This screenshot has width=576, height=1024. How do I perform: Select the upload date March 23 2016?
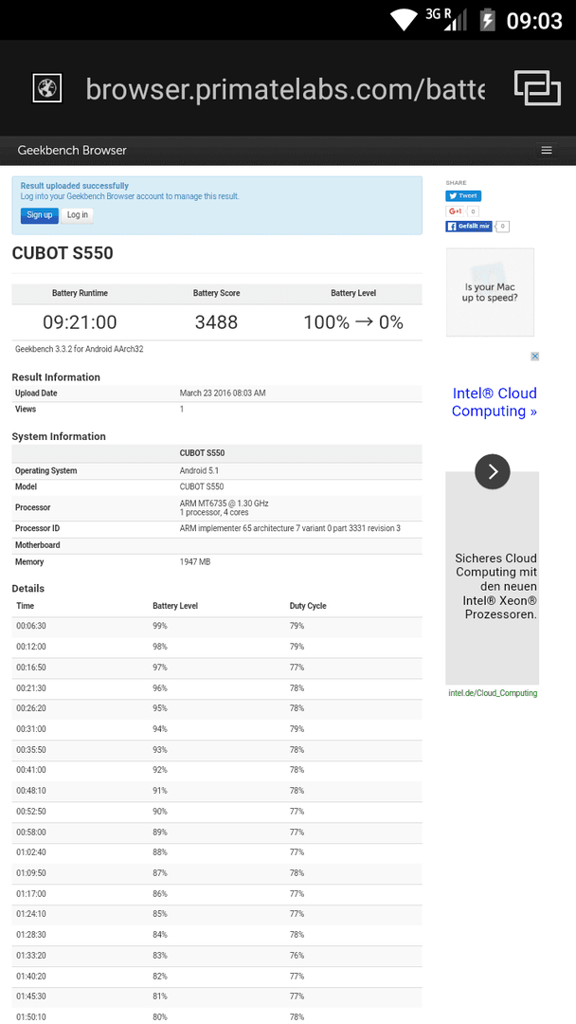click(x=223, y=393)
